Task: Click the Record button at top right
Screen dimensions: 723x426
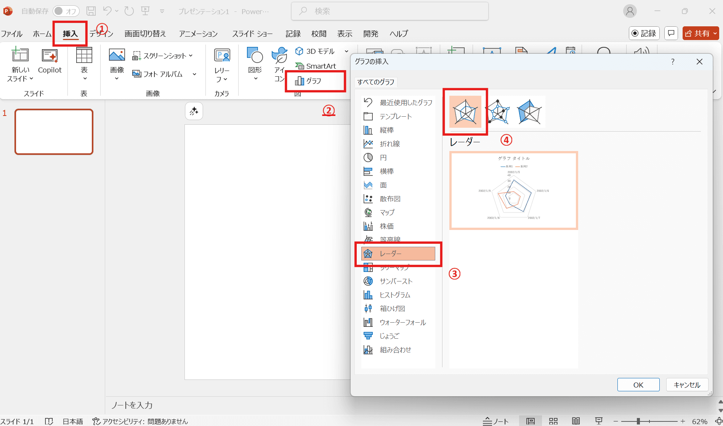Action: [x=644, y=34]
